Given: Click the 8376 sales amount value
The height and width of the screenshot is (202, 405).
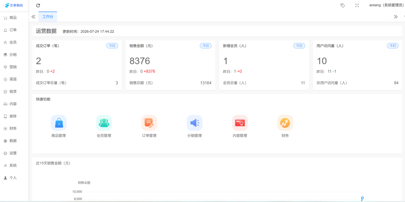Looking at the screenshot, I should coord(140,61).
